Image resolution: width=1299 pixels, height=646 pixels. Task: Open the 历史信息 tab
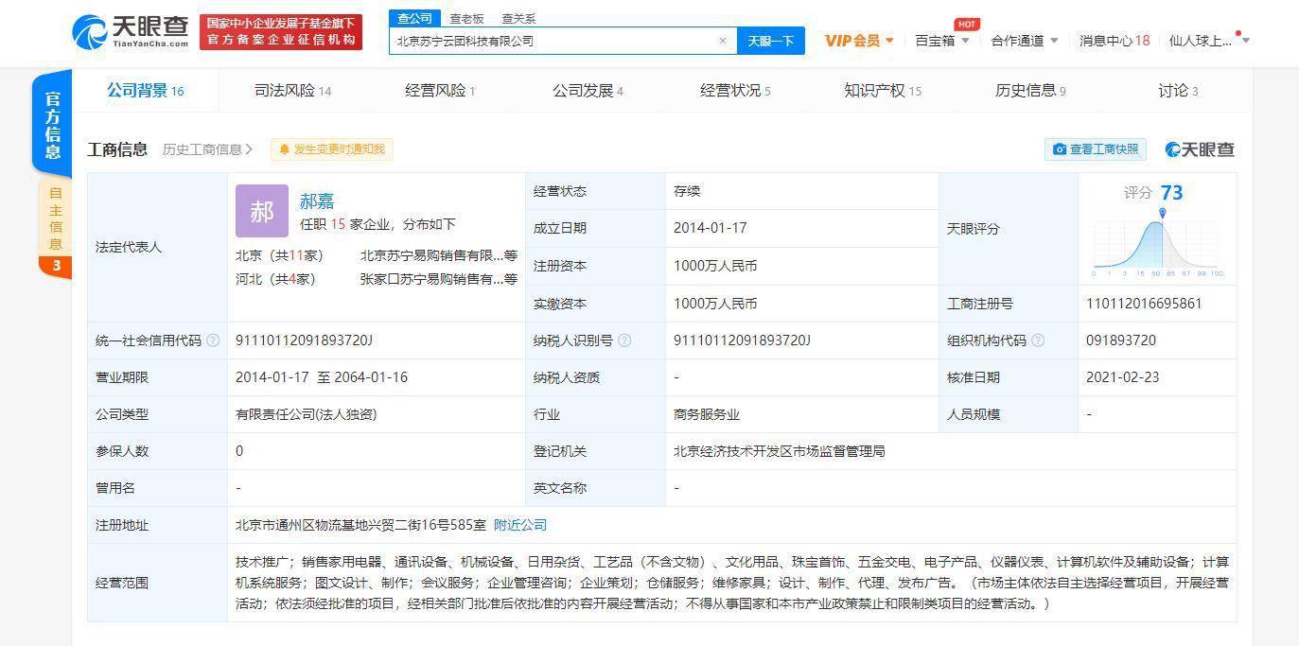coord(1030,91)
